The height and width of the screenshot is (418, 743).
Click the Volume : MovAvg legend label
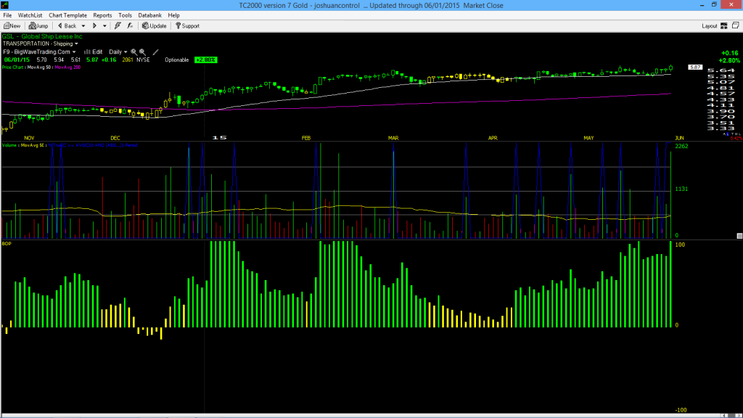click(24, 145)
